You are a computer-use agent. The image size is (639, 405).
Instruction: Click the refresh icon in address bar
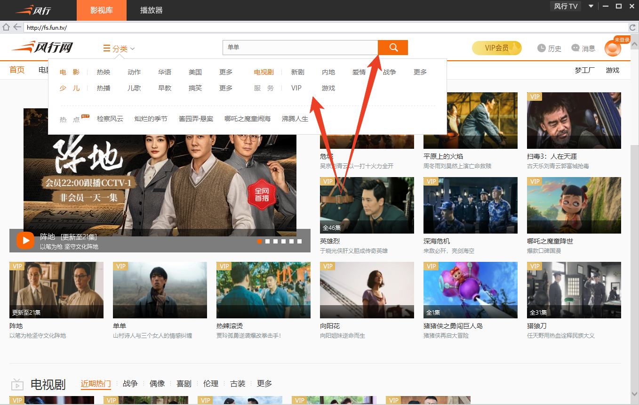(x=633, y=27)
